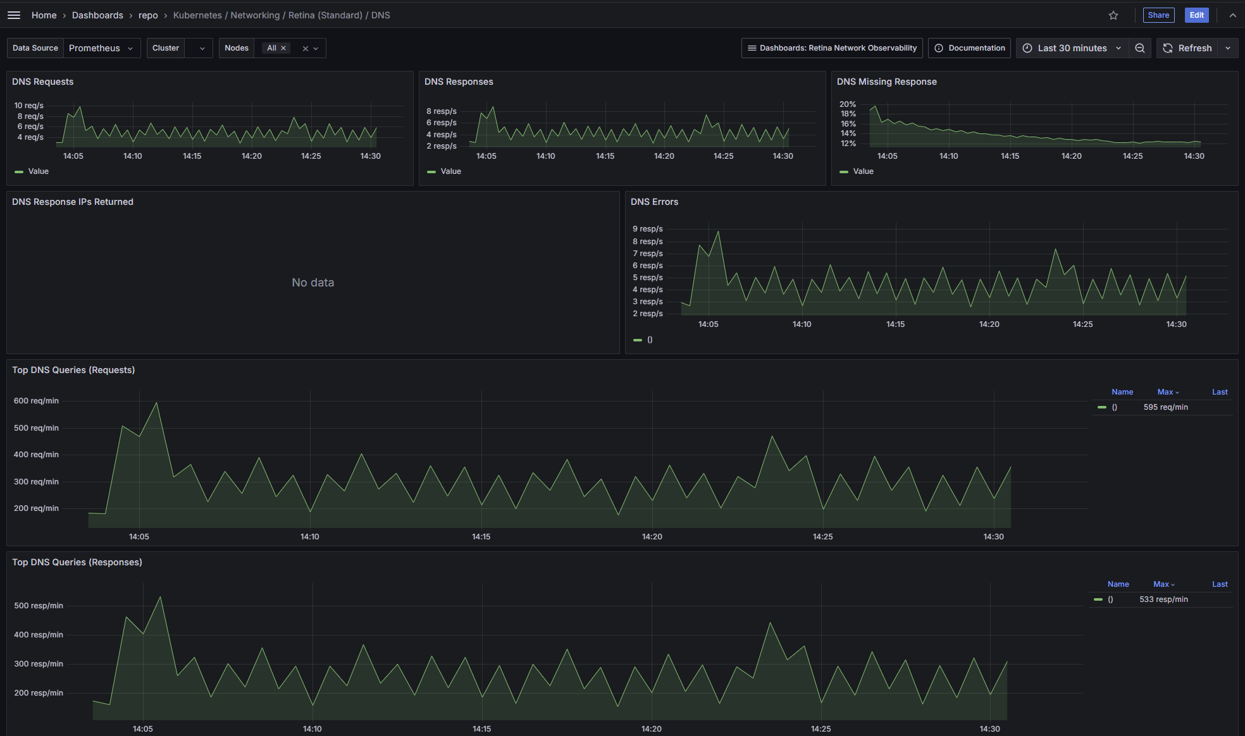Open the refresh interval dropdown arrow
This screenshot has width=1245, height=736.
click(1228, 48)
